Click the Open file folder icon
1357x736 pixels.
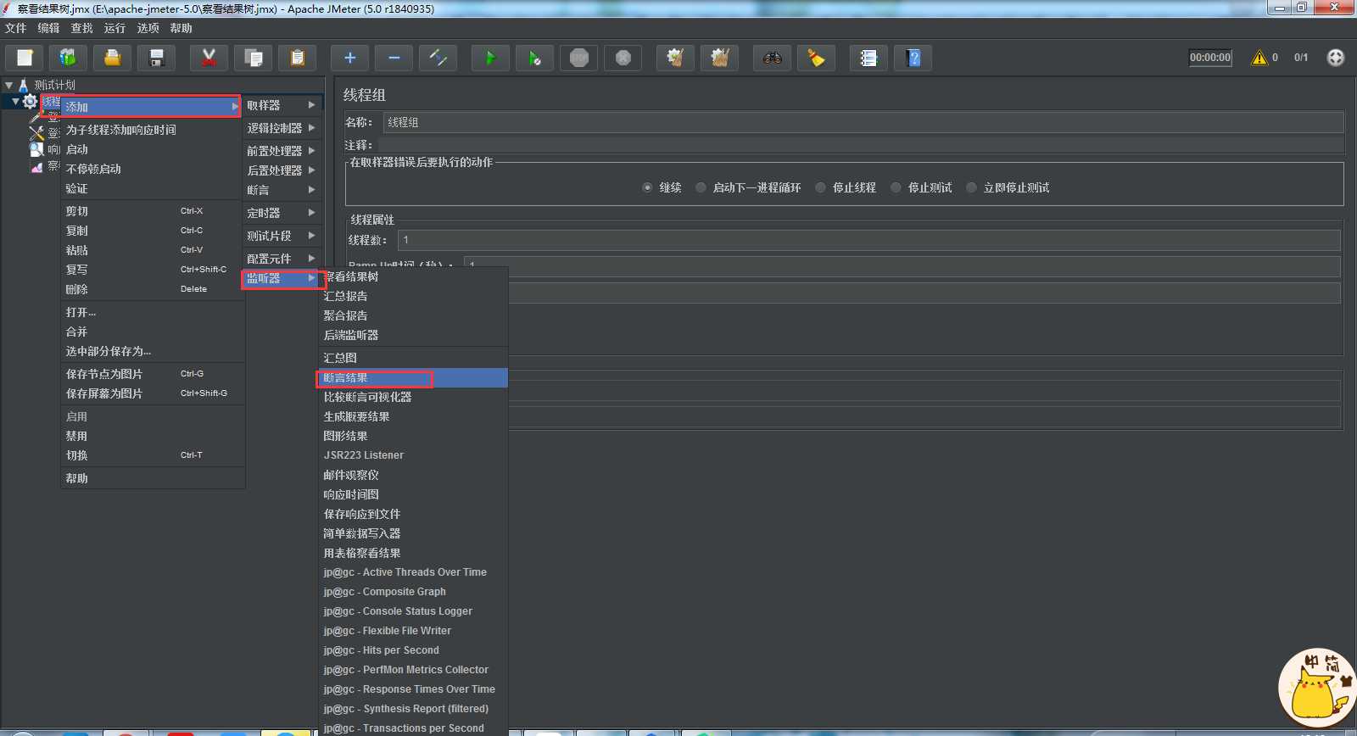tap(112, 58)
